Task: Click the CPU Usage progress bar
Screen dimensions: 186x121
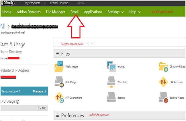Action: [x=24, y=108]
